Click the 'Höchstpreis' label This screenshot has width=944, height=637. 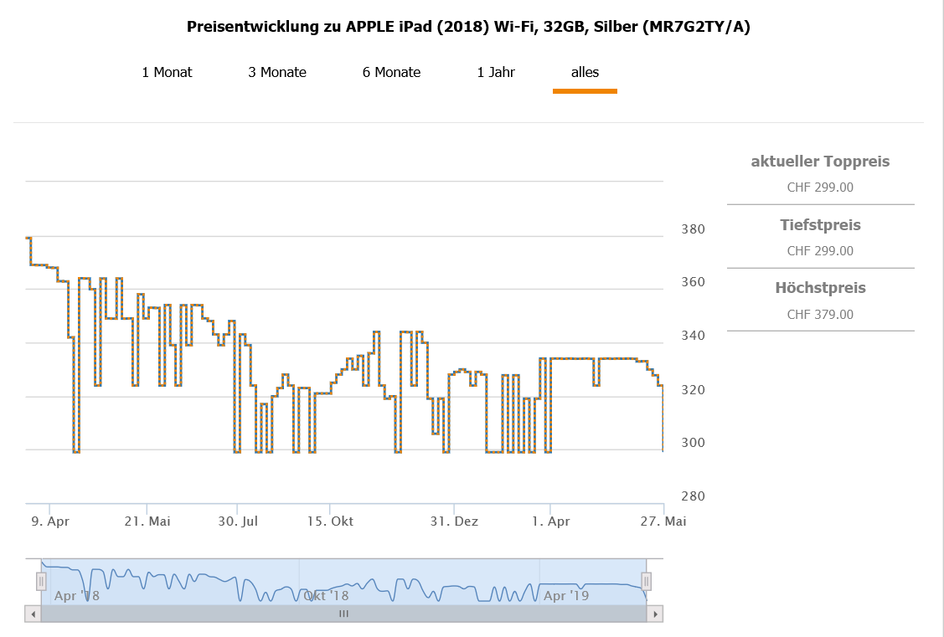coord(820,288)
